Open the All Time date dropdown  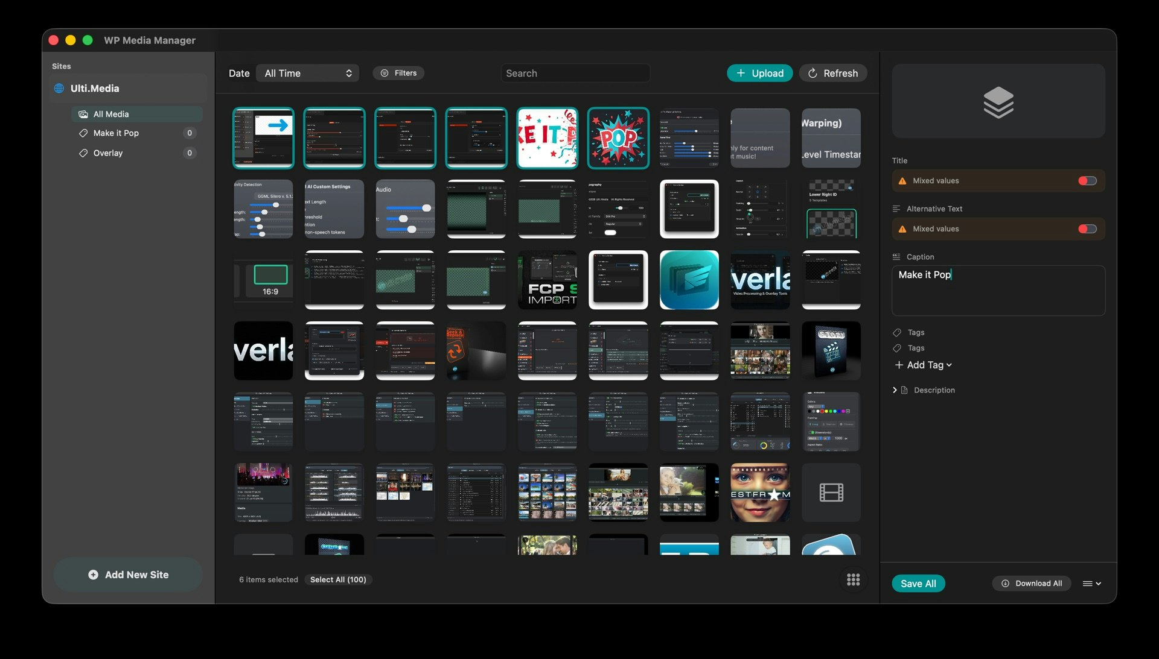click(x=307, y=73)
